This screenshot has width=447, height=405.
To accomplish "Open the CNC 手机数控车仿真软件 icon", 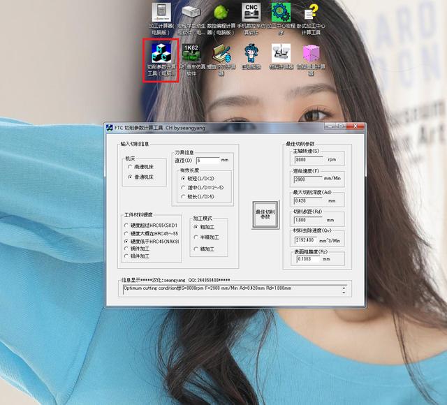I will point(251,14).
